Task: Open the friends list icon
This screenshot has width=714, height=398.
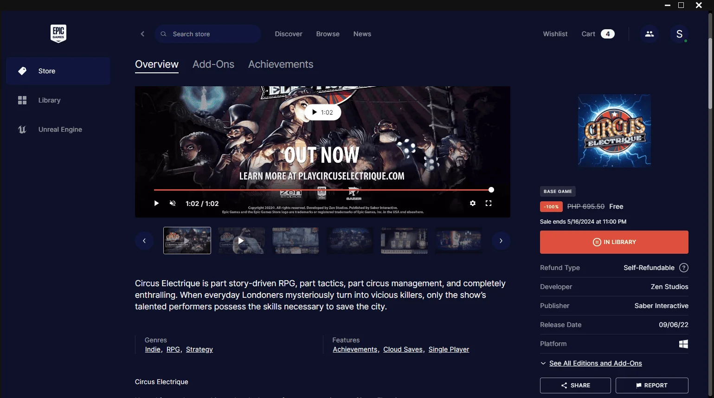Action: 649,34
